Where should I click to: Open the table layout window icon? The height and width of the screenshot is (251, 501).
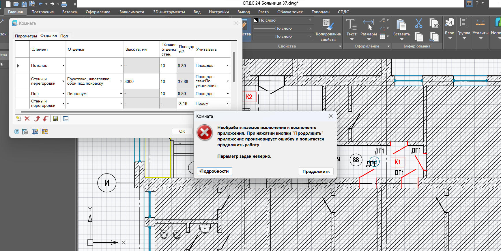click(66, 119)
